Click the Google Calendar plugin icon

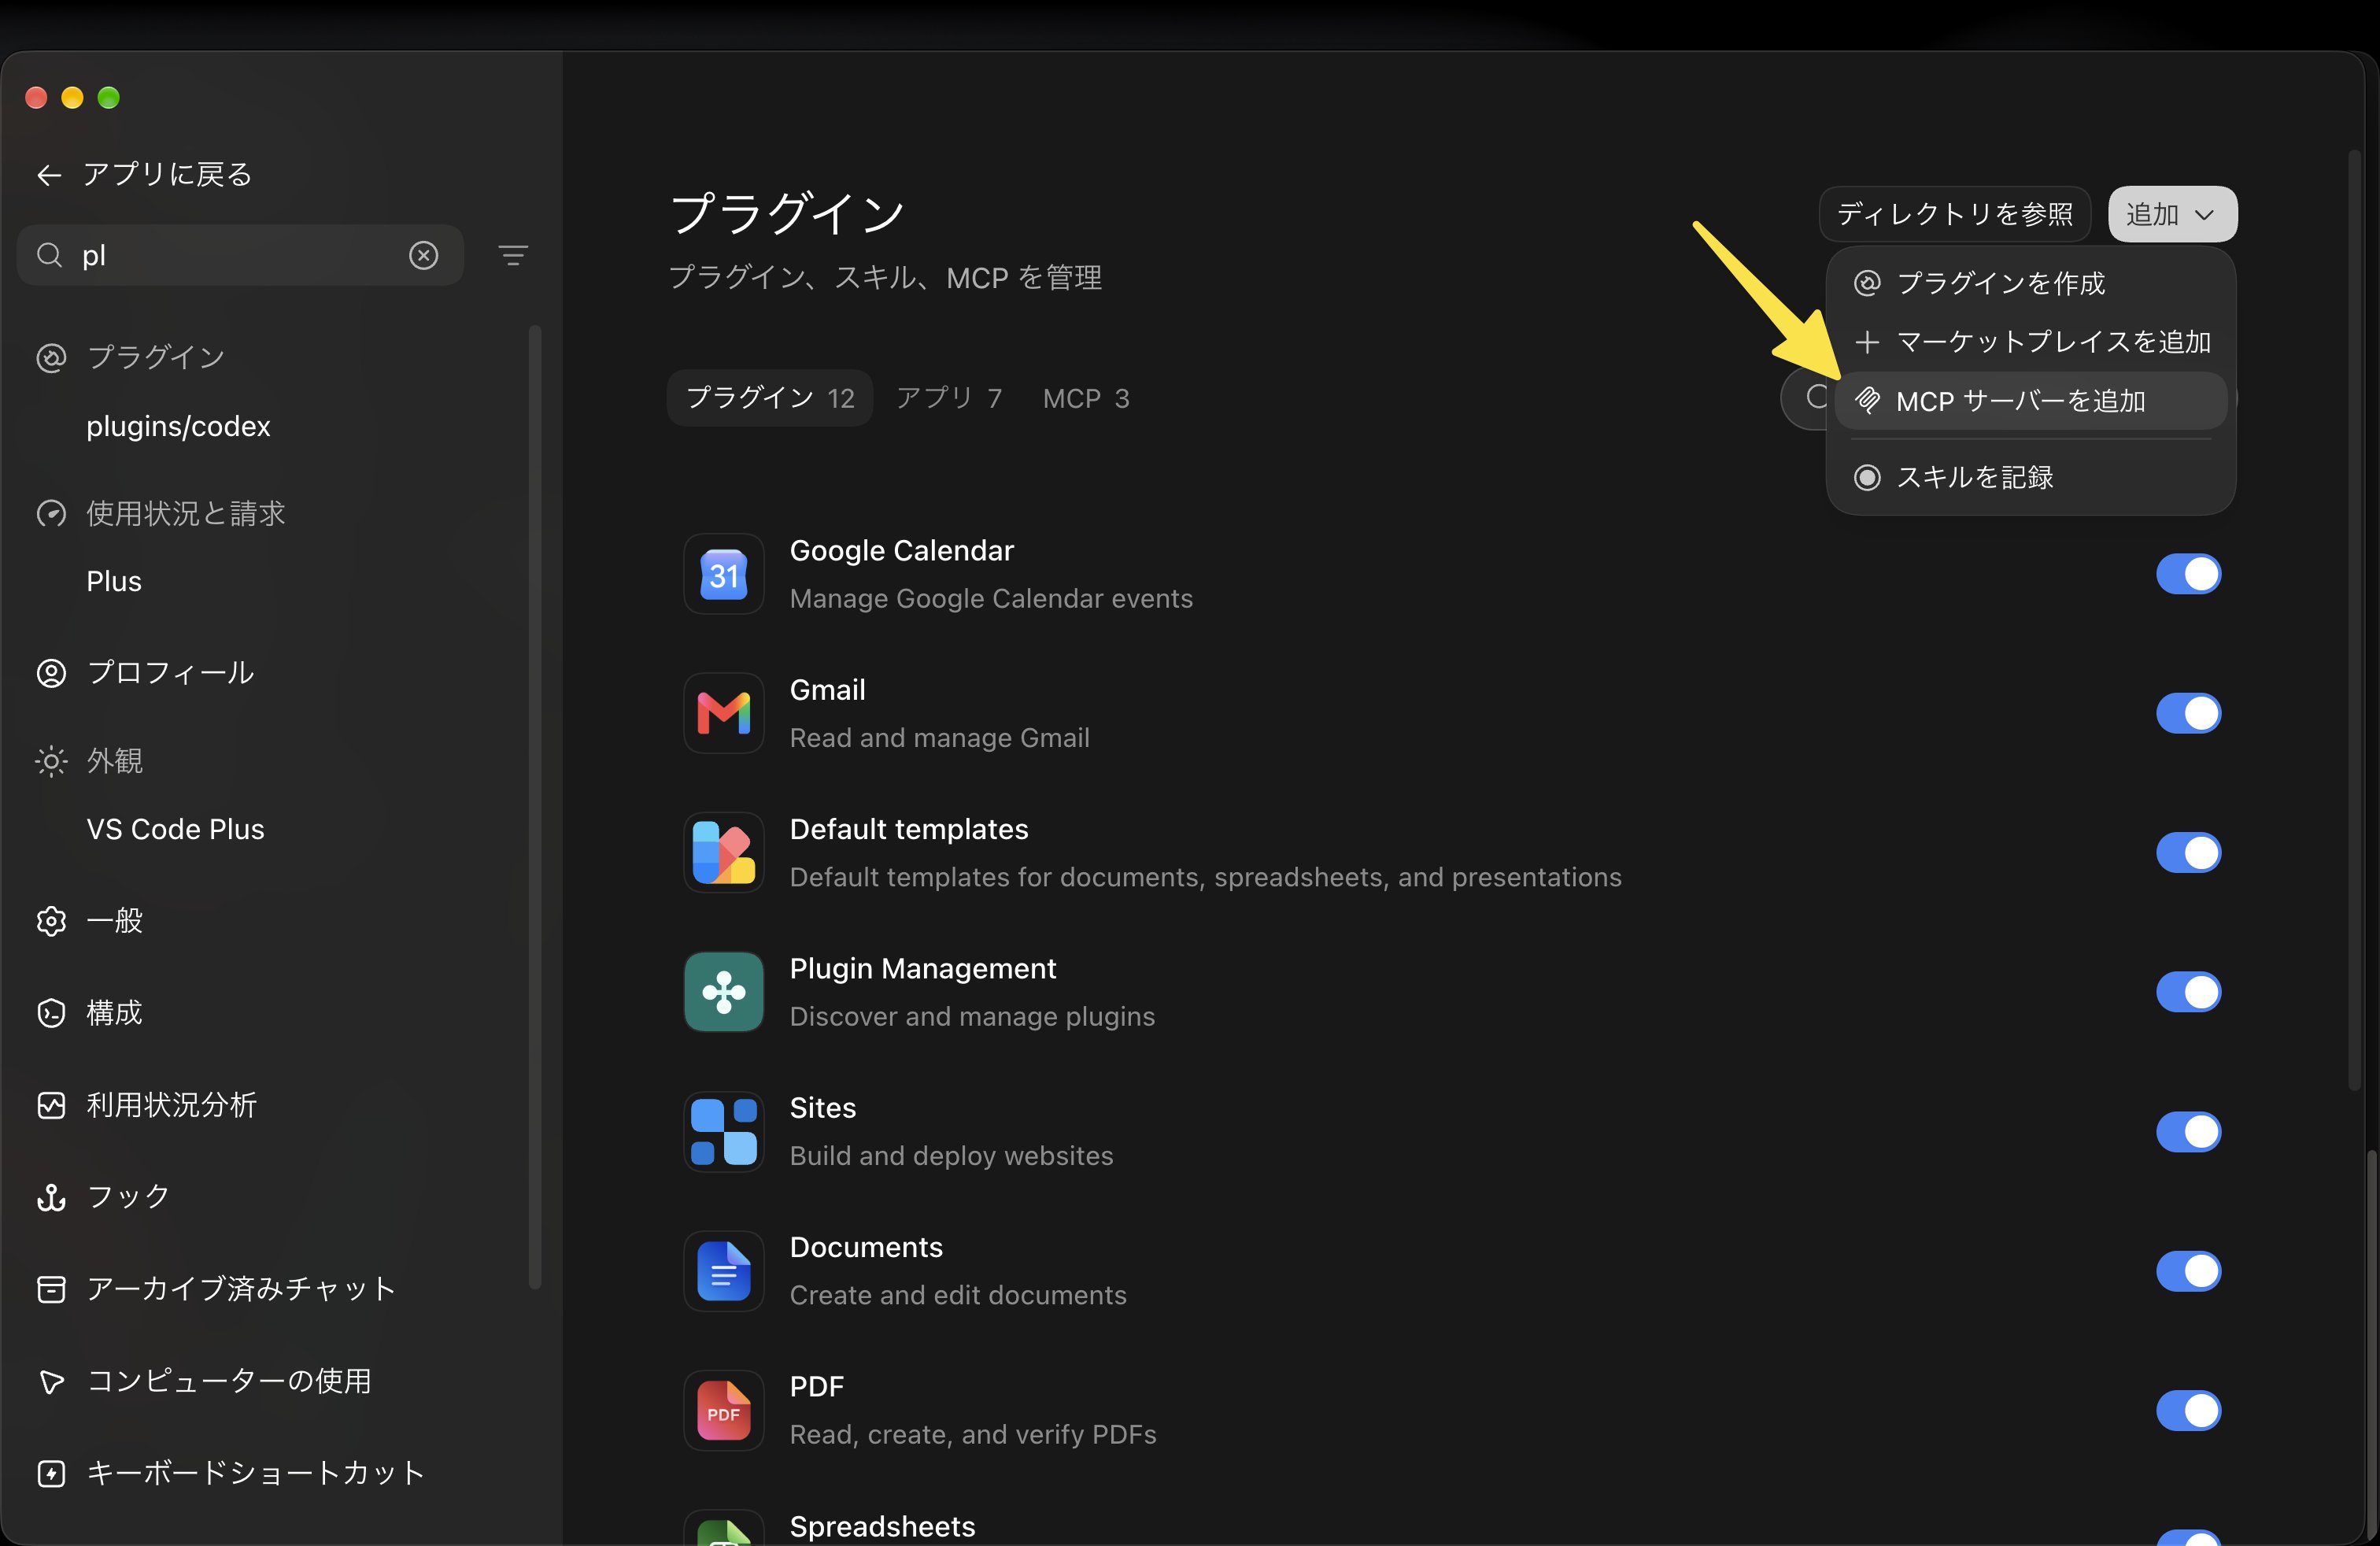click(723, 574)
